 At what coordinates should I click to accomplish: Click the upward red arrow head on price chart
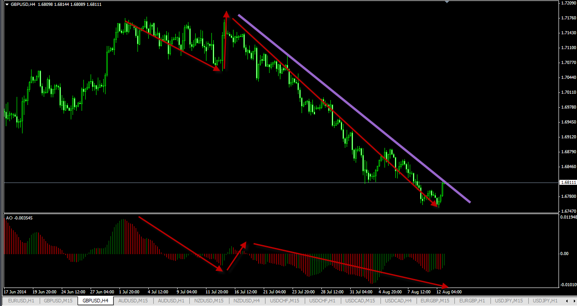(226, 15)
